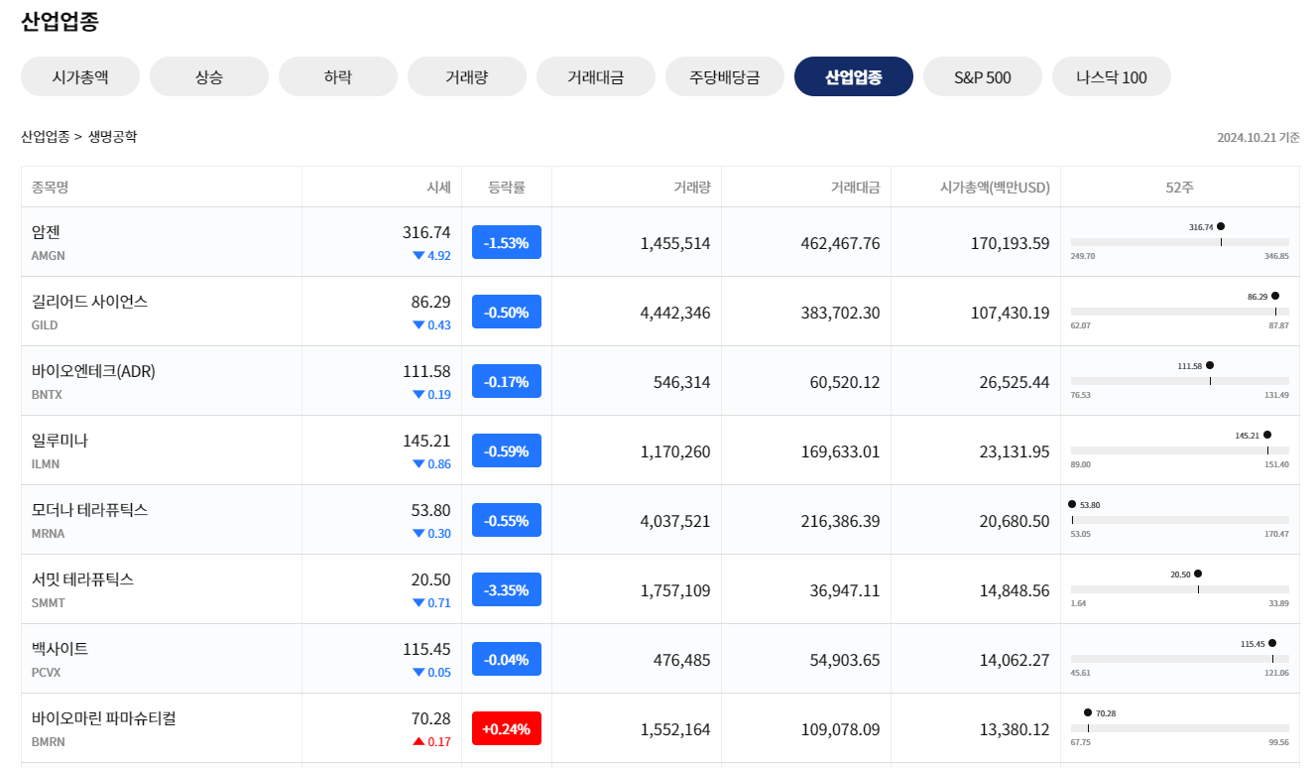Click the price 316.74 in 시세 column
The image size is (1316, 768).
coord(426,232)
